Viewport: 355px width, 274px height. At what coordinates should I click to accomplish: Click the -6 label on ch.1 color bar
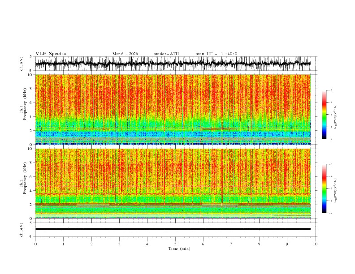point(331,127)
